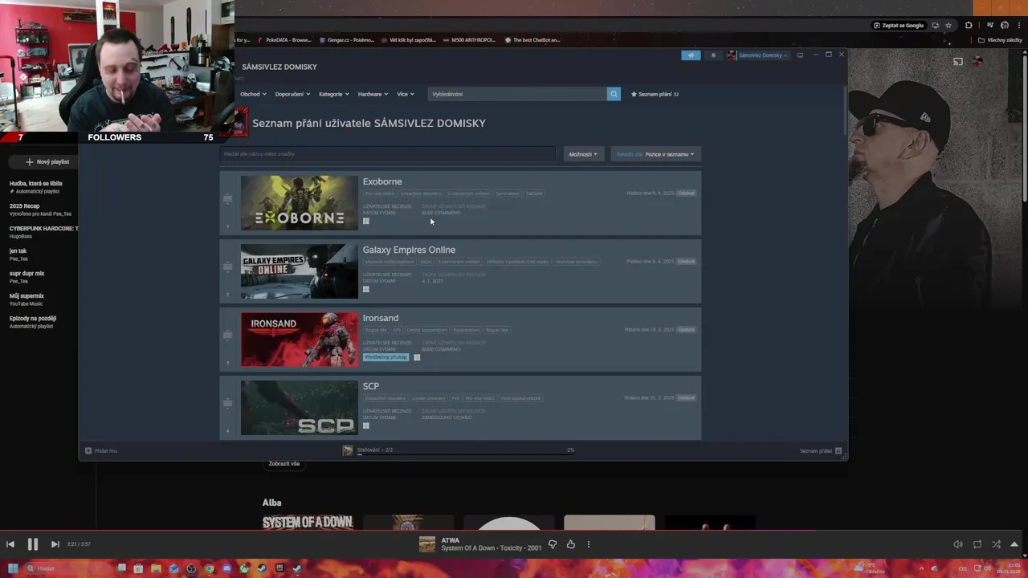The width and height of the screenshot is (1028, 578).
Task: Click the Přidat hru plus icon
Action: (88, 450)
